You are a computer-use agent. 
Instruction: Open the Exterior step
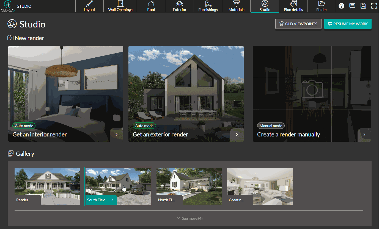(180, 6)
